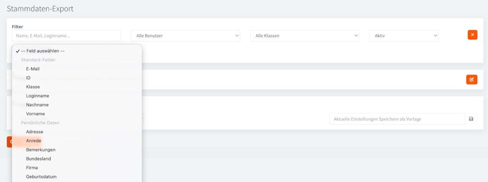Click the name, e-mail, login search field
This screenshot has height=182, width=488.
point(66,36)
